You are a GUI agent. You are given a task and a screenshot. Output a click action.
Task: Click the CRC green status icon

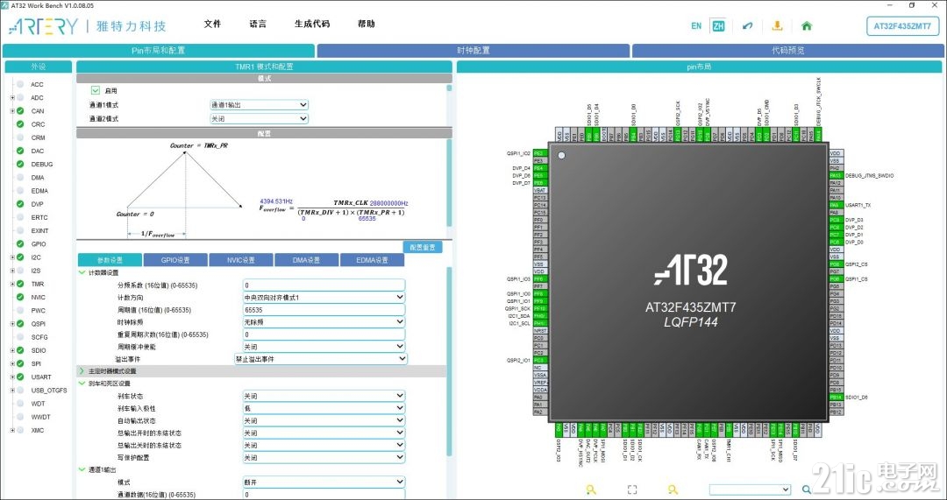20,124
